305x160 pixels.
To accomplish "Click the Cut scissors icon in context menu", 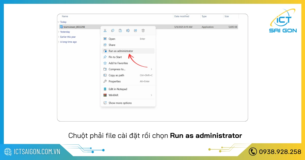I will [105, 30].
